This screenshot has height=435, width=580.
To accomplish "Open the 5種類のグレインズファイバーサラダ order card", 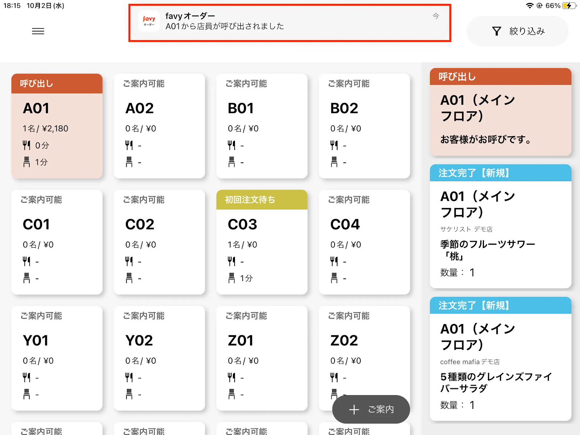I will pyautogui.click(x=500, y=359).
